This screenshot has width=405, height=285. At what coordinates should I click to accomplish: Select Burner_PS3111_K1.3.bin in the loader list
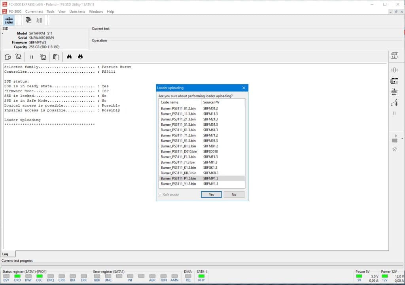pos(178,168)
